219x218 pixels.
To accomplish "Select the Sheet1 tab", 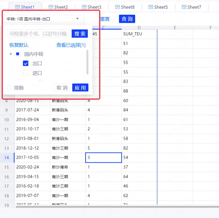I will pos(25,7).
